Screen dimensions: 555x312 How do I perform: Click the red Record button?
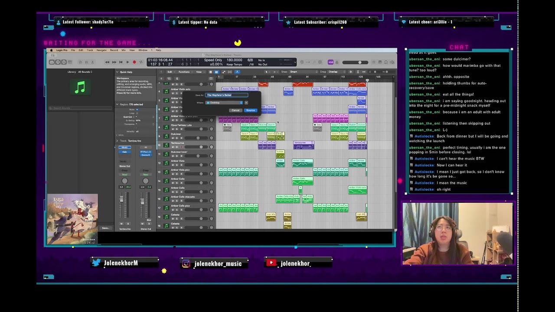pyautogui.click(x=134, y=62)
